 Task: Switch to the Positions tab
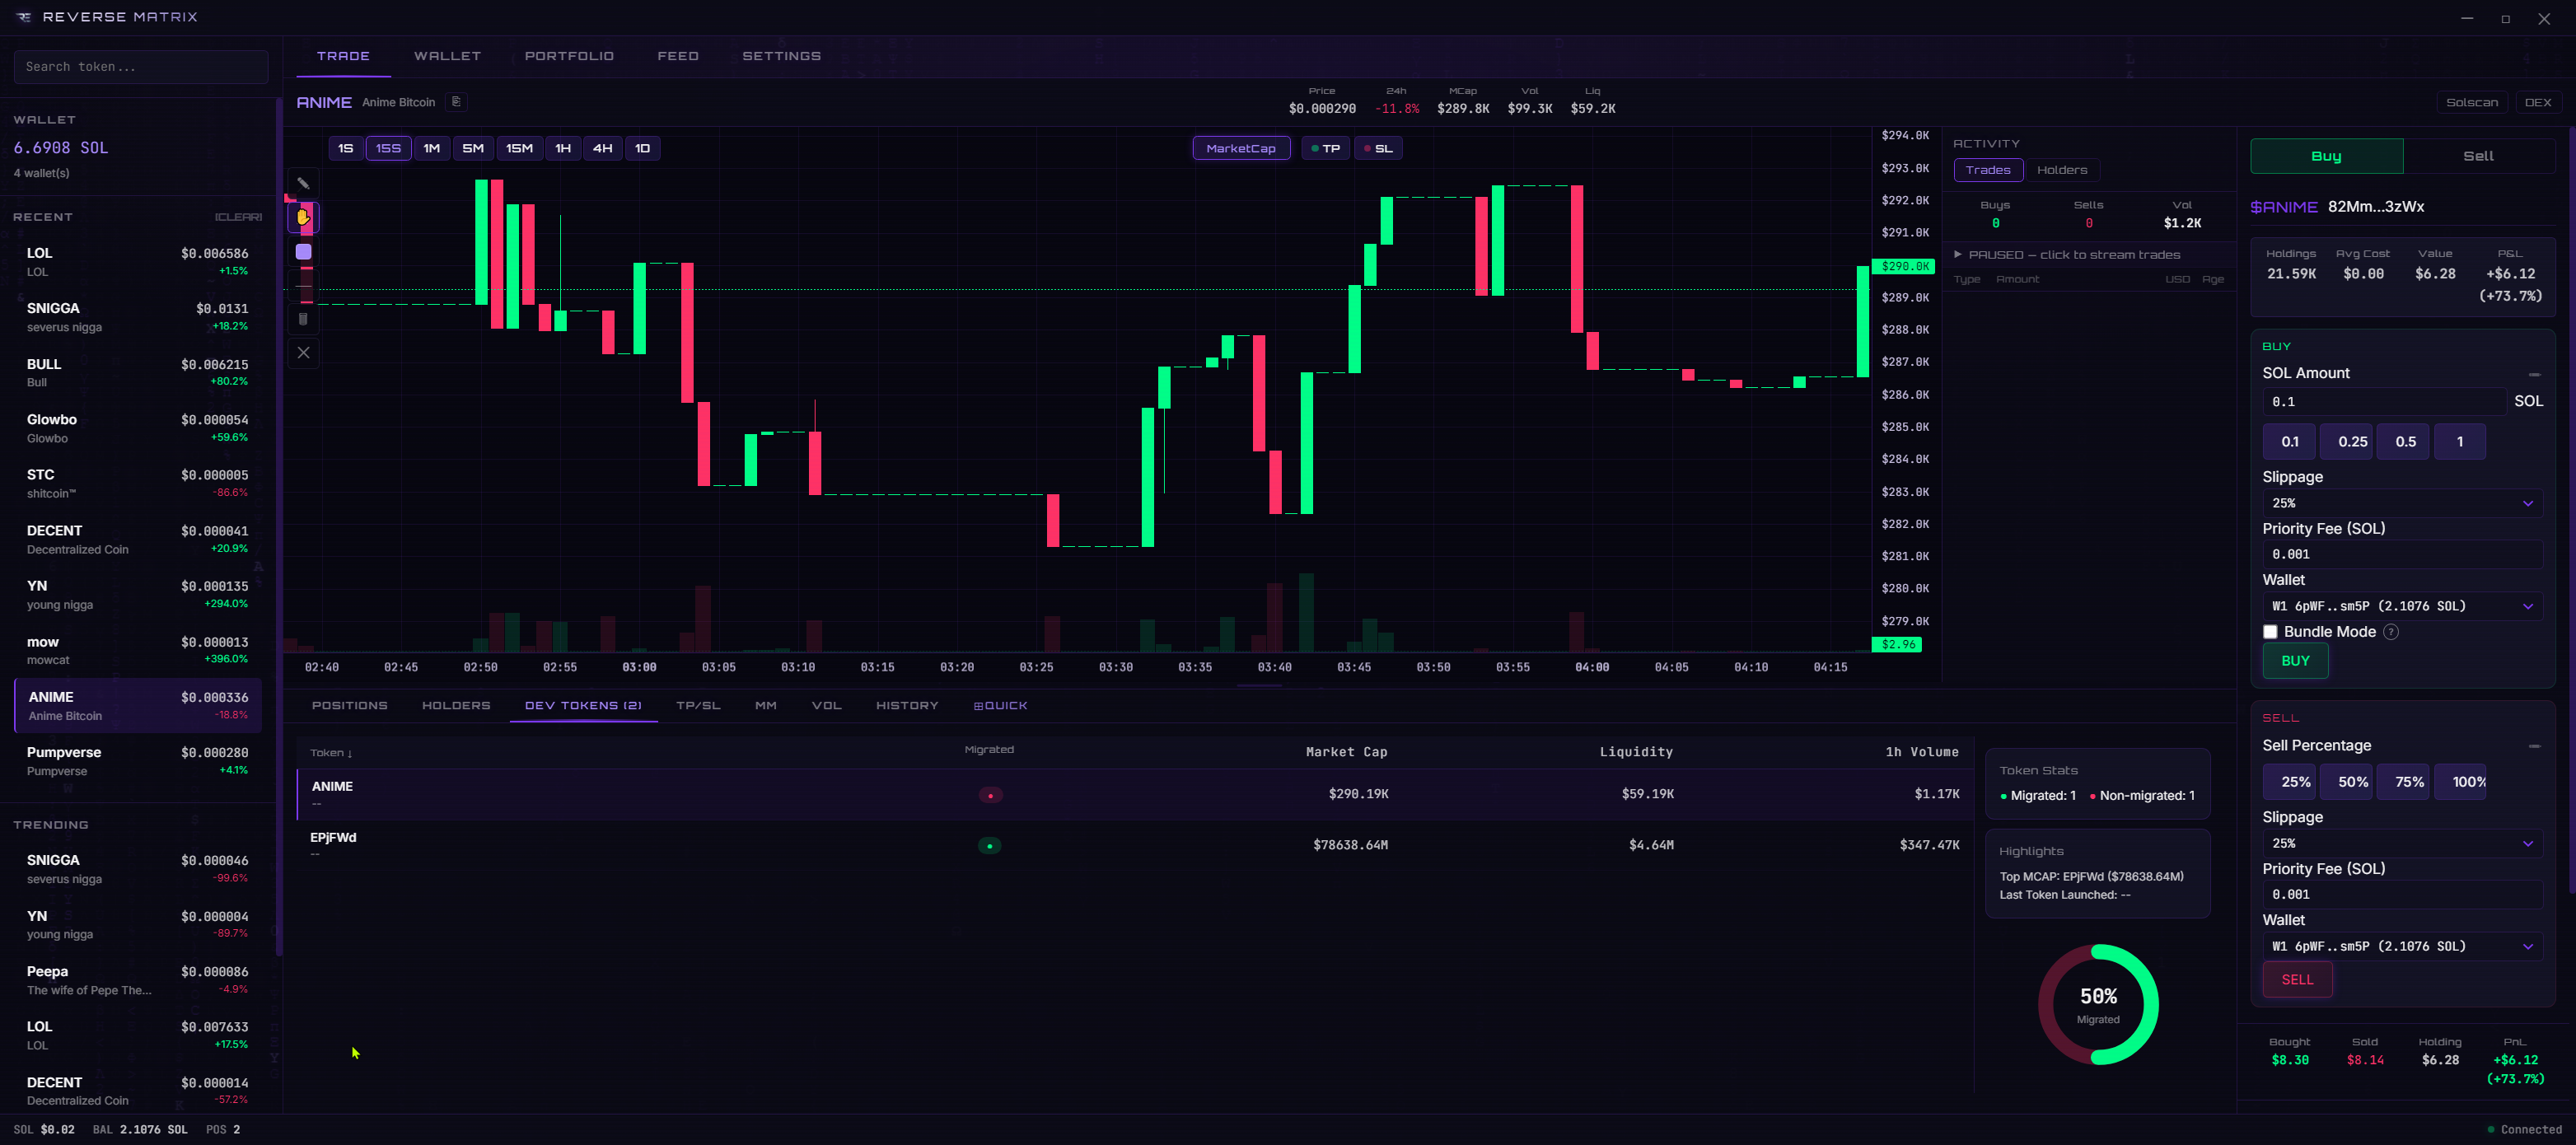349,706
